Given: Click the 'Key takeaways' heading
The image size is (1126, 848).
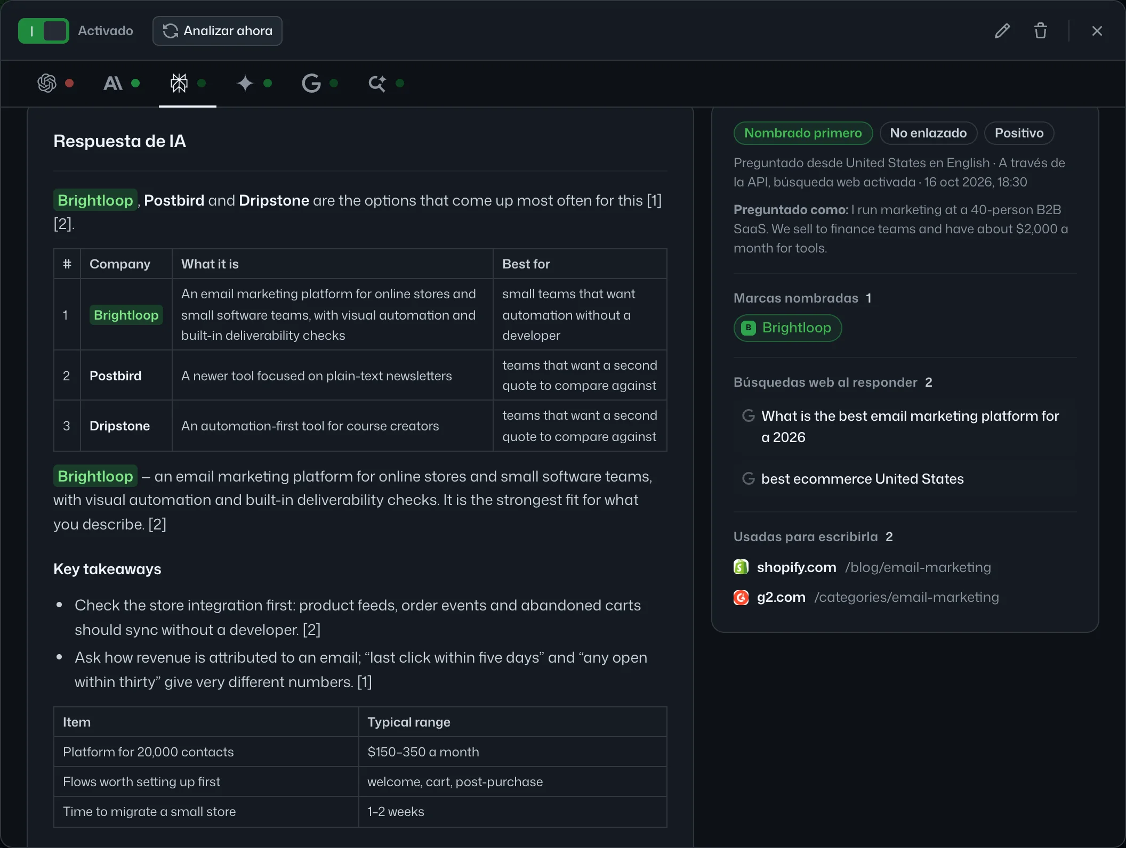Looking at the screenshot, I should tap(107, 569).
